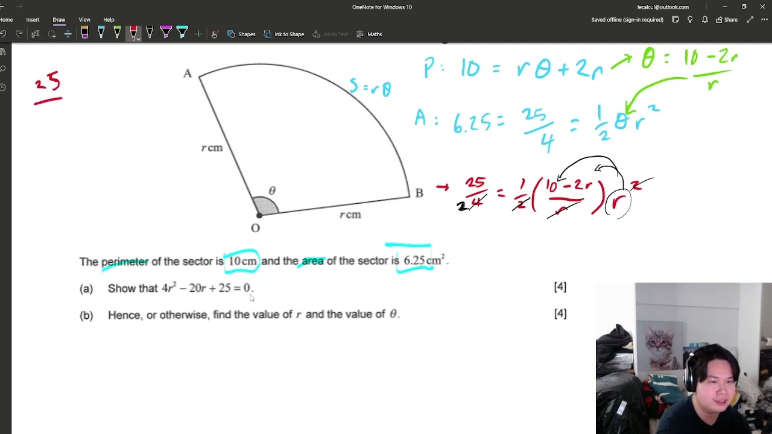The width and height of the screenshot is (772, 434).
Task: Restore down the OneNote window
Action: (744, 7)
